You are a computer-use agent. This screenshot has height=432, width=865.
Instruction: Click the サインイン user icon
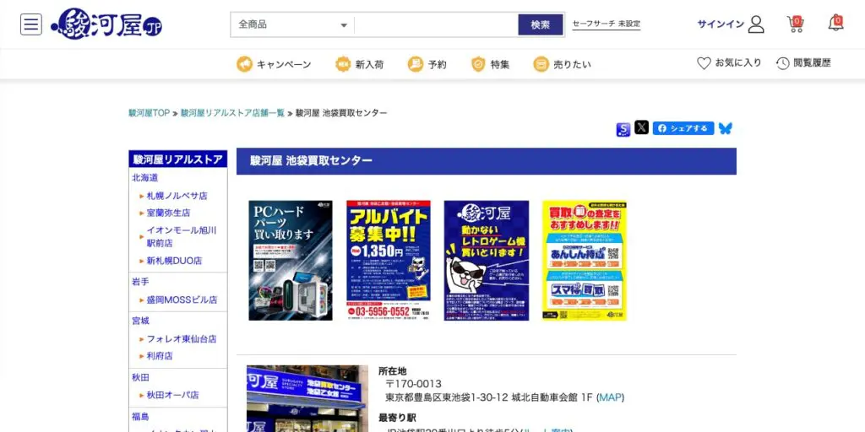point(756,24)
